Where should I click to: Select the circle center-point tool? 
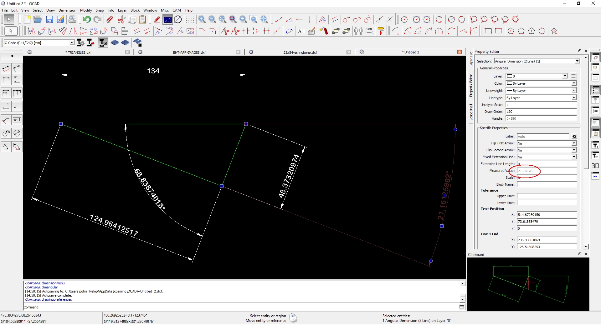coord(404,19)
